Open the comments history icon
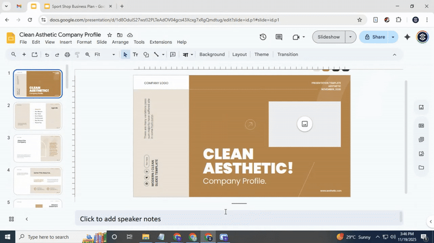434x243 pixels. (279, 37)
